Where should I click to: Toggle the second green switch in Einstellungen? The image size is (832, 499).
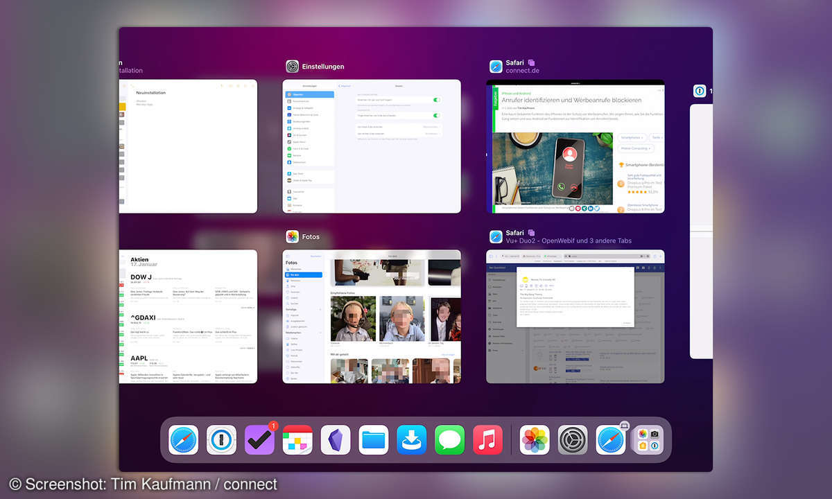[436, 115]
